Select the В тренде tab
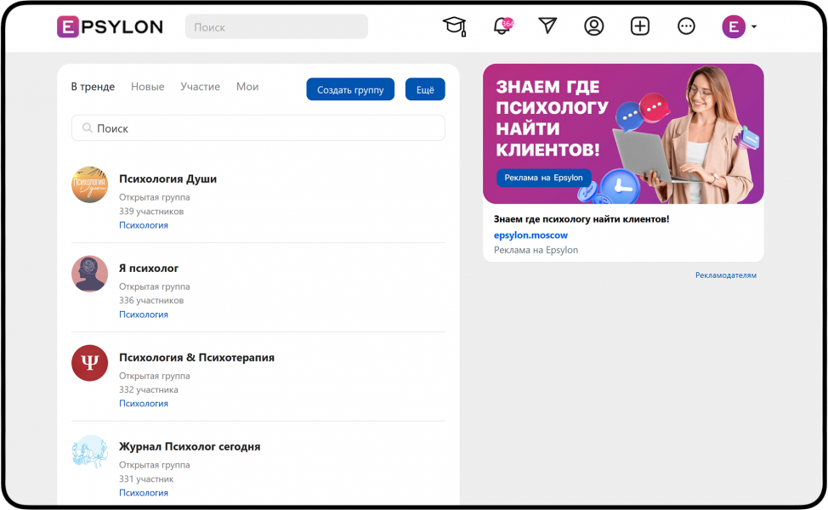Viewport: 828px width, 510px height. [x=93, y=87]
